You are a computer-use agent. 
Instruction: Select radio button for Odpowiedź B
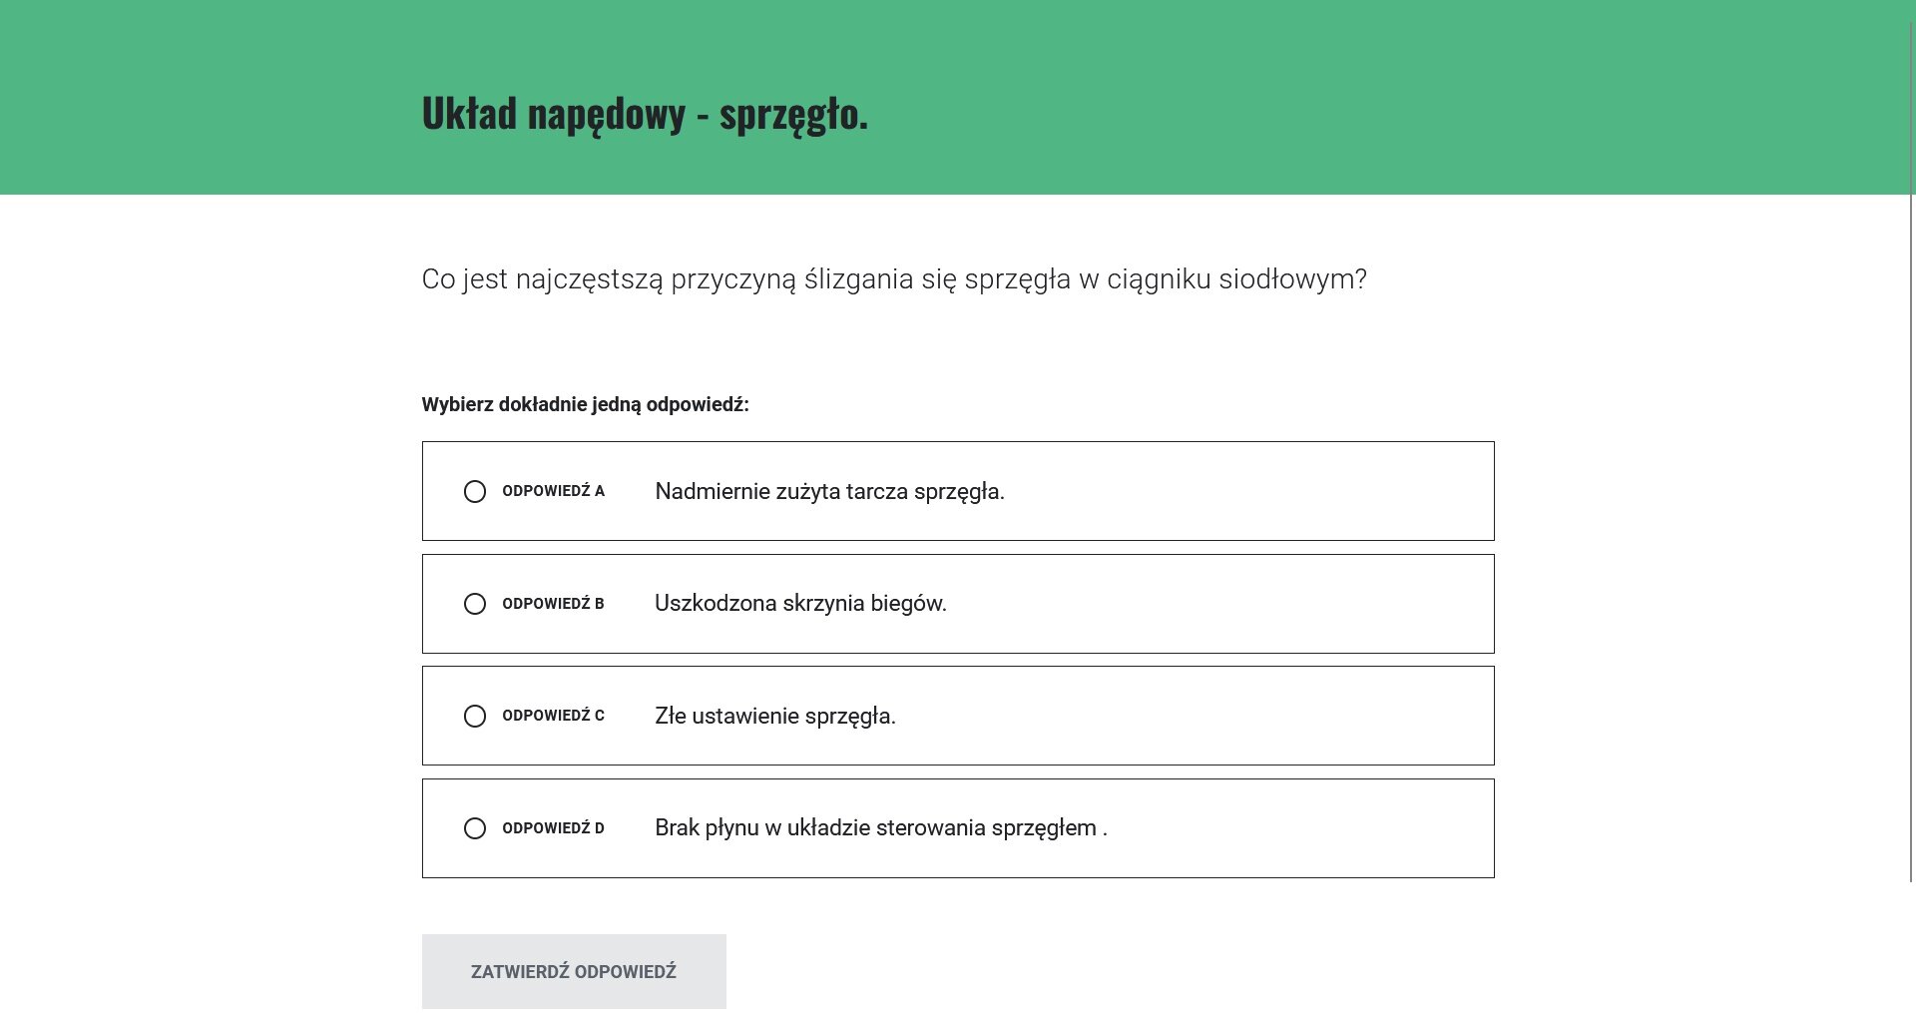(x=474, y=604)
